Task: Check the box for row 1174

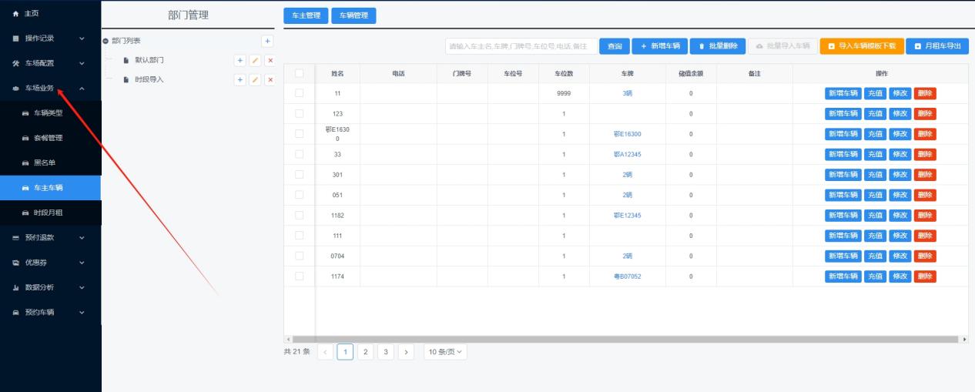Action: tap(299, 276)
